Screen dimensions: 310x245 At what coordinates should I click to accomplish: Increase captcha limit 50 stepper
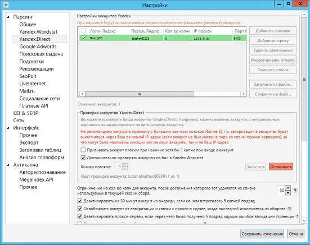288,188
